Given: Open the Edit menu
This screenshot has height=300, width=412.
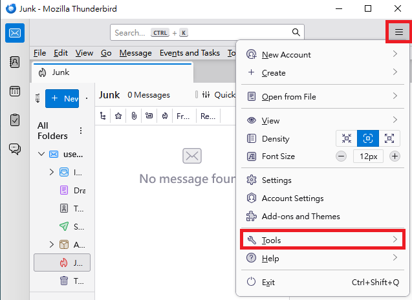Looking at the screenshot, I should pyautogui.click(x=61, y=53).
